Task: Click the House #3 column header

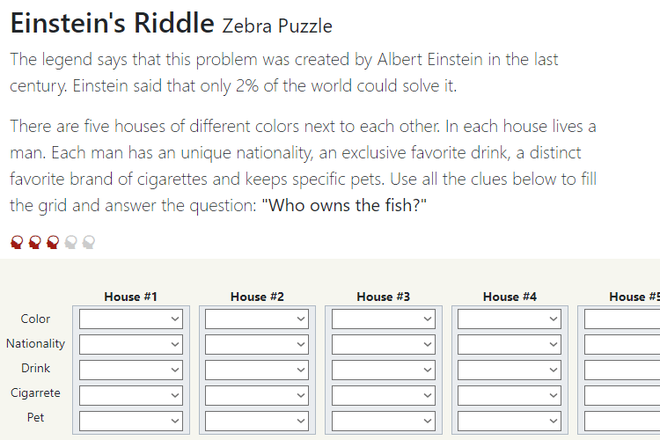Action: pyautogui.click(x=384, y=297)
